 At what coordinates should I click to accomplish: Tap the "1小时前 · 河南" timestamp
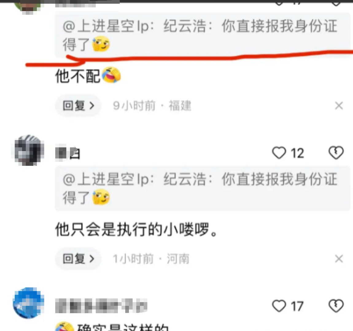pos(151,259)
